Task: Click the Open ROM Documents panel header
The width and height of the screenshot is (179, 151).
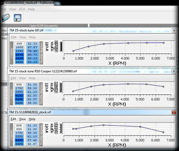Action: 44,26
